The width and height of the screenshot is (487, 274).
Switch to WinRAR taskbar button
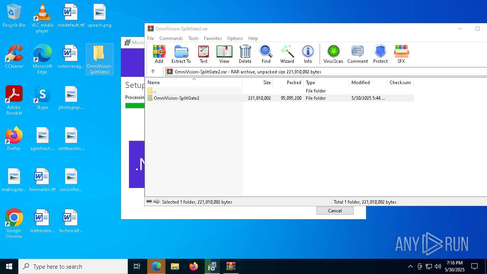pyautogui.click(x=231, y=266)
